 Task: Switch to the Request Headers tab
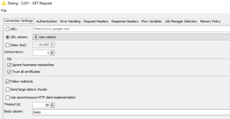pyautogui.click(x=96, y=21)
